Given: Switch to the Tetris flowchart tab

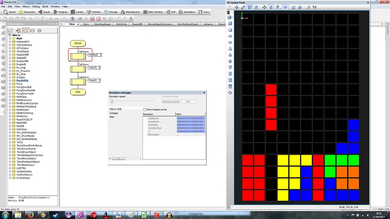Looking at the screenshot, I should 86,24.
